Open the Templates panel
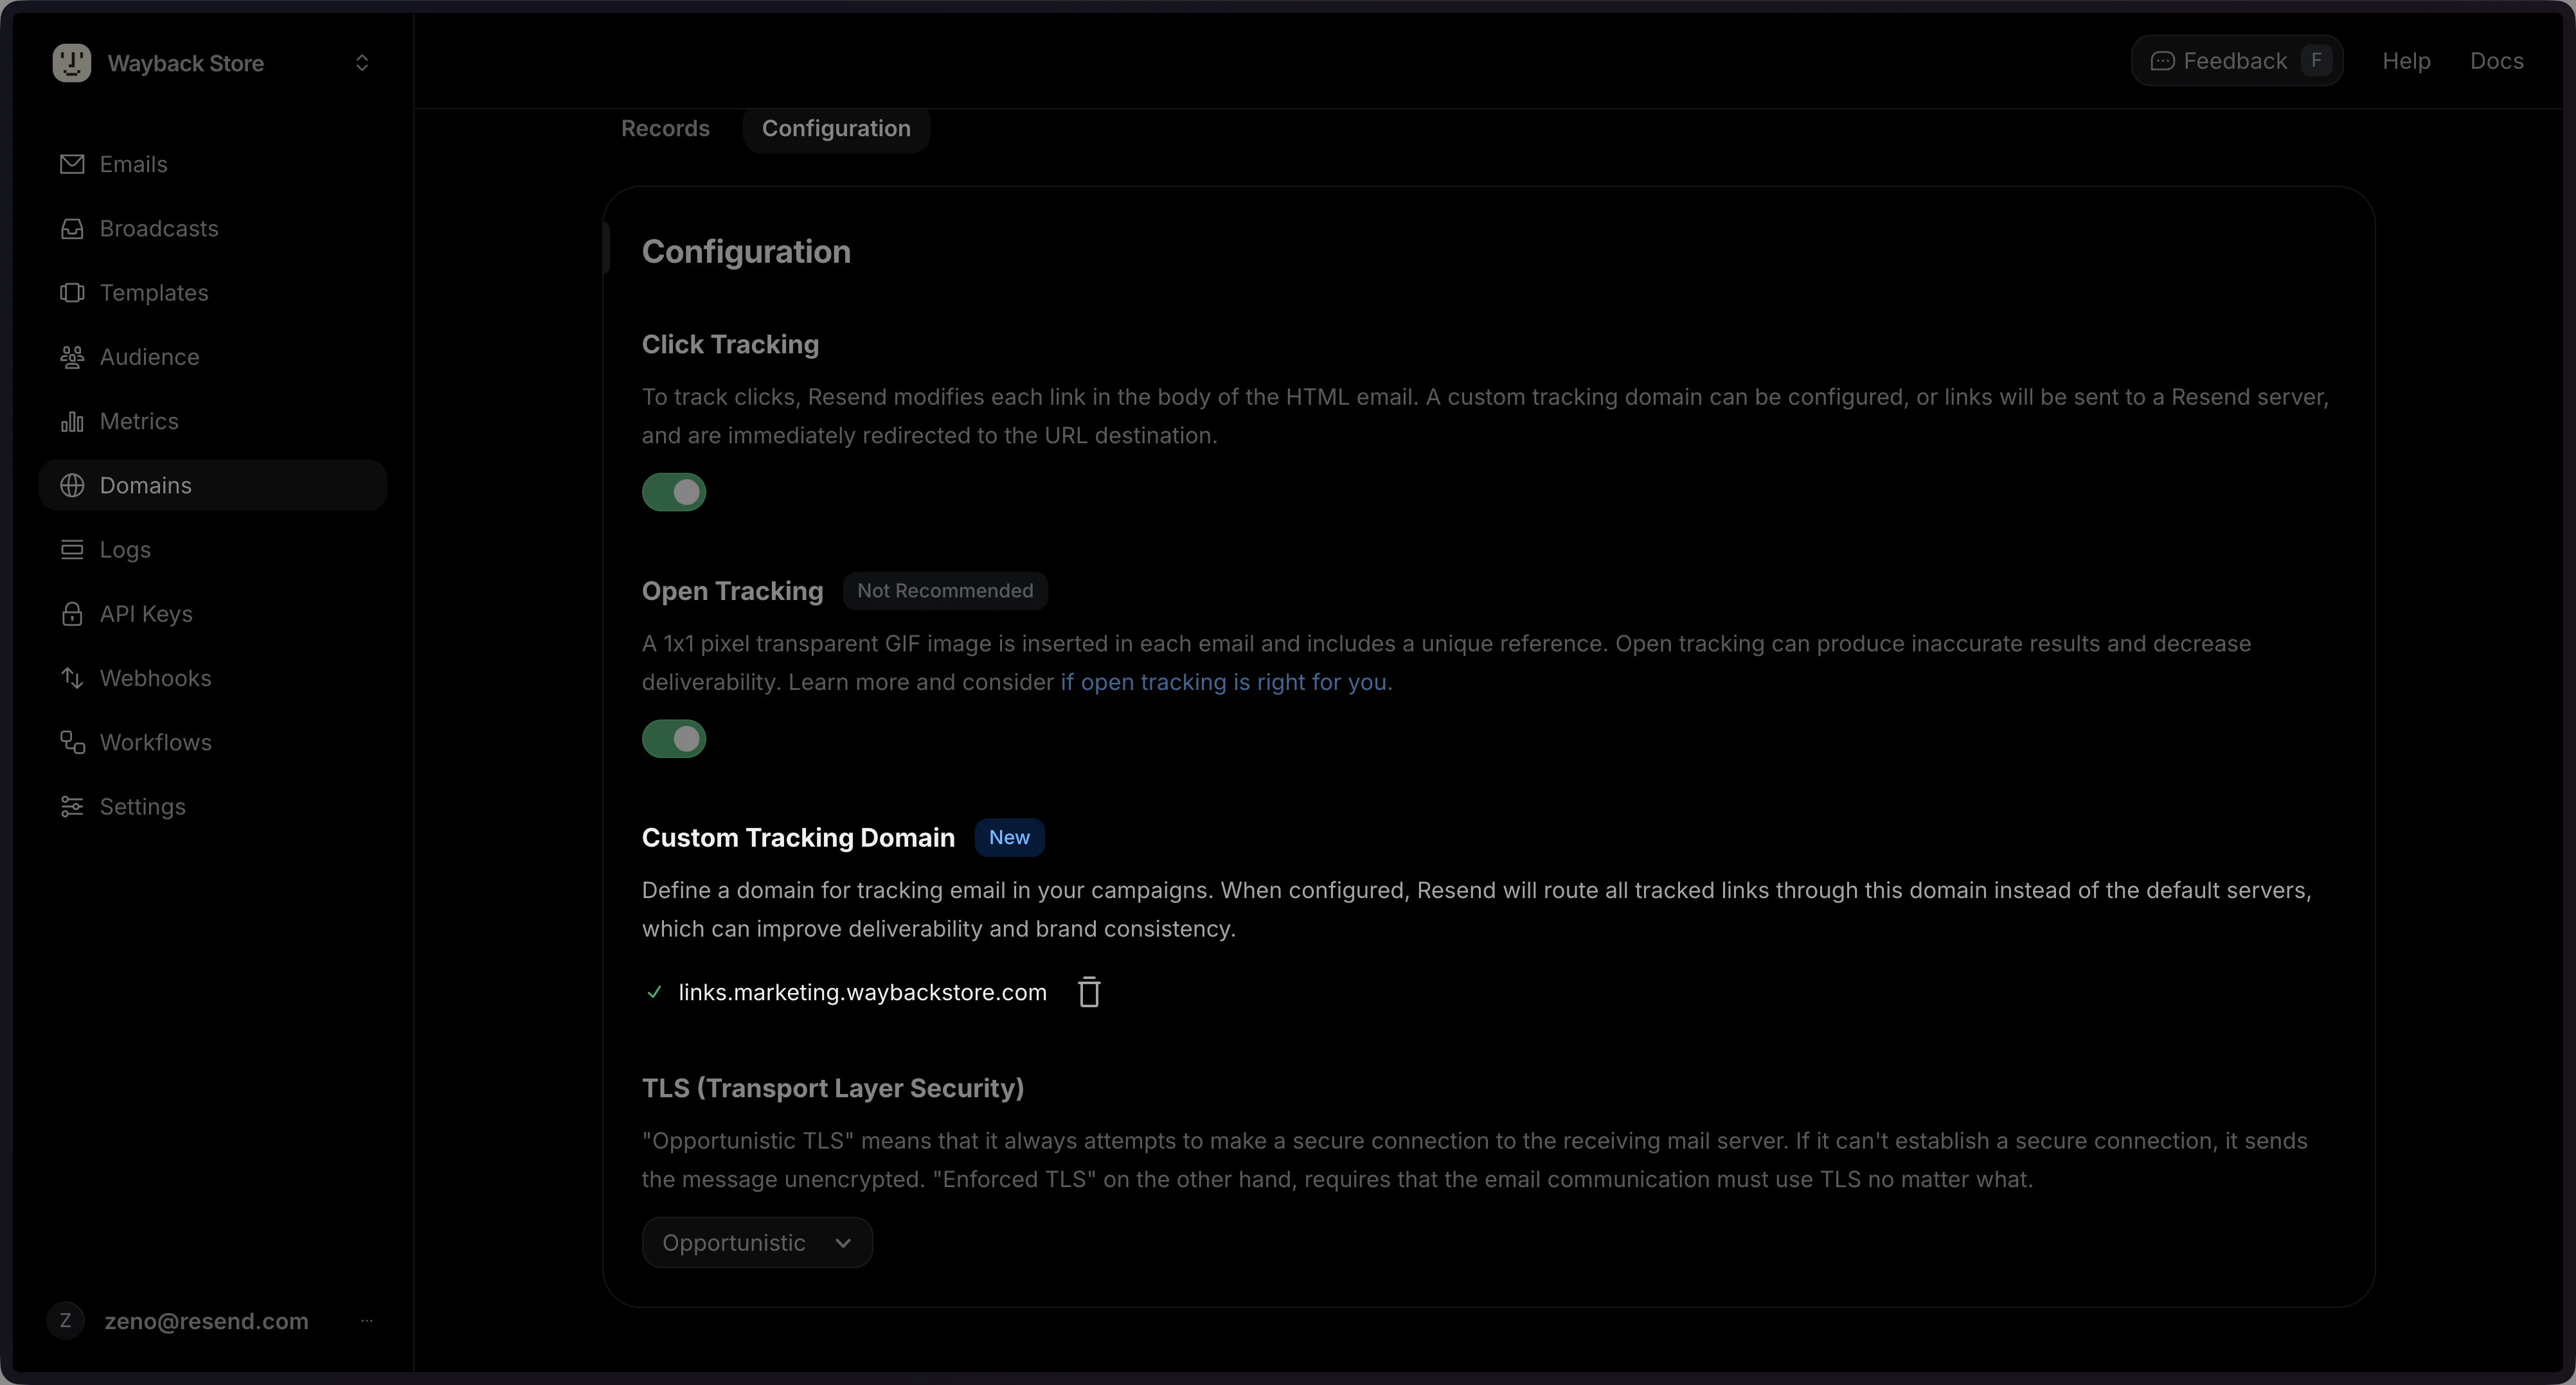Image resolution: width=2576 pixels, height=1385 pixels. [x=154, y=292]
